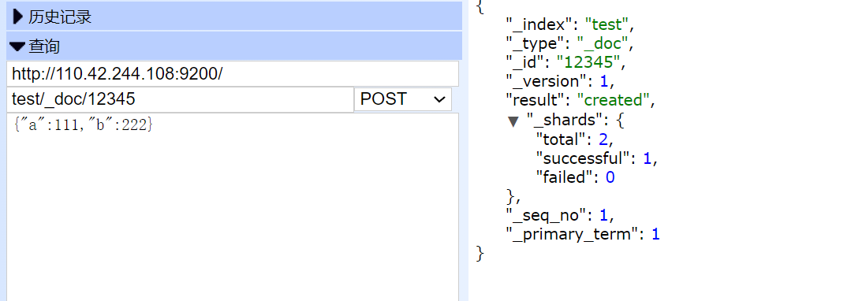Select the "12345" id value
851x301 pixels.
pyautogui.click(x=588, y=62)
